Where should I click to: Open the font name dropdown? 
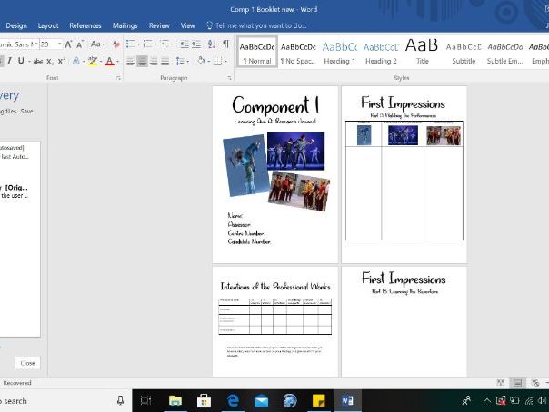coord(35,44)
